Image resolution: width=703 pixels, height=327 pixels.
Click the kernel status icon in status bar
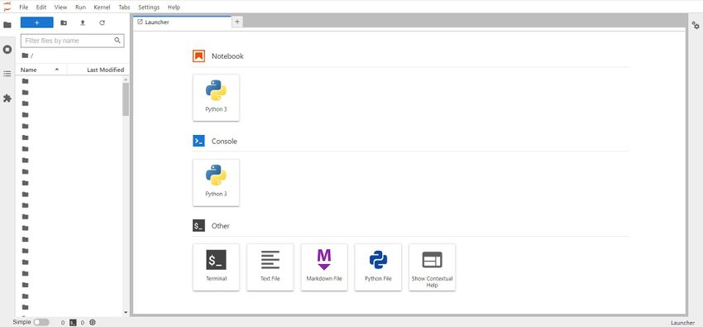coord(93,323)
